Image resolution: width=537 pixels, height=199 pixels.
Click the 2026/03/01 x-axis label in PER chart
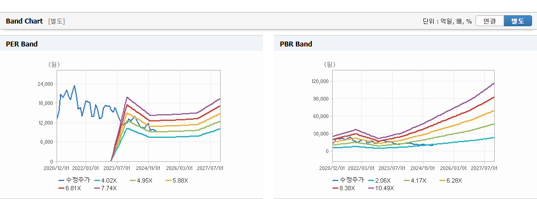tap(180, 168)
